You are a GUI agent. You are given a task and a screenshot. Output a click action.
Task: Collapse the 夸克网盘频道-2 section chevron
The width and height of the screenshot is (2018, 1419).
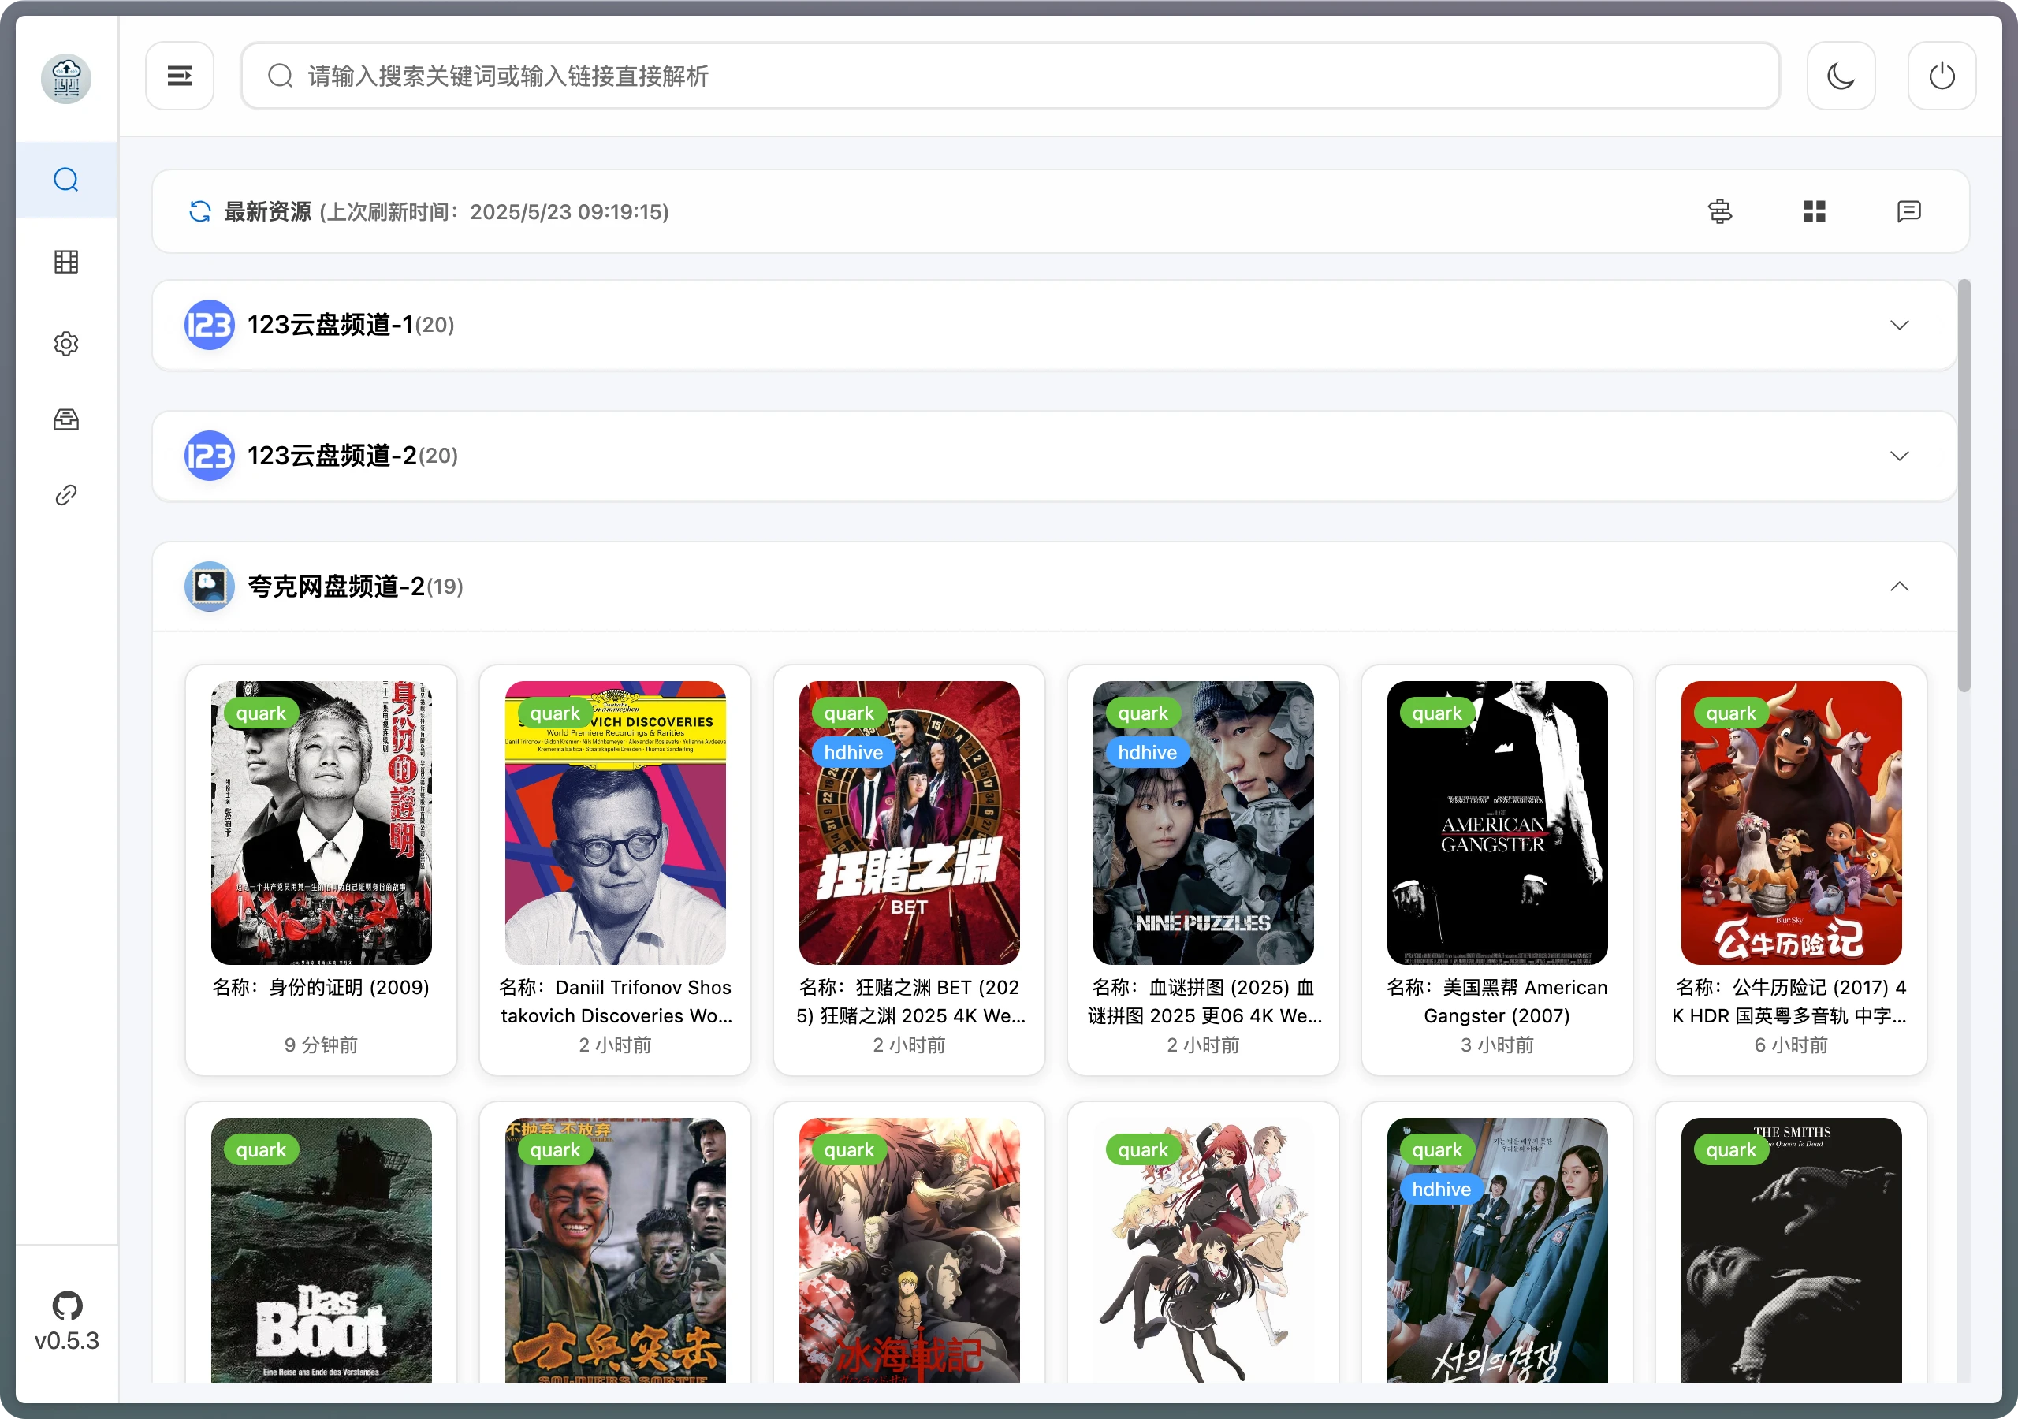point(1898,587)
